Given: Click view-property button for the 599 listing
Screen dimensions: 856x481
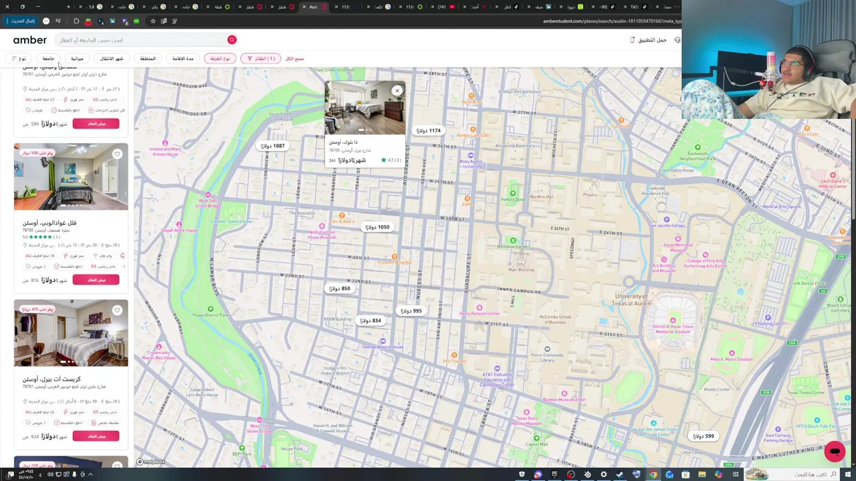Looking at the screenshot, I should [96, 124].
